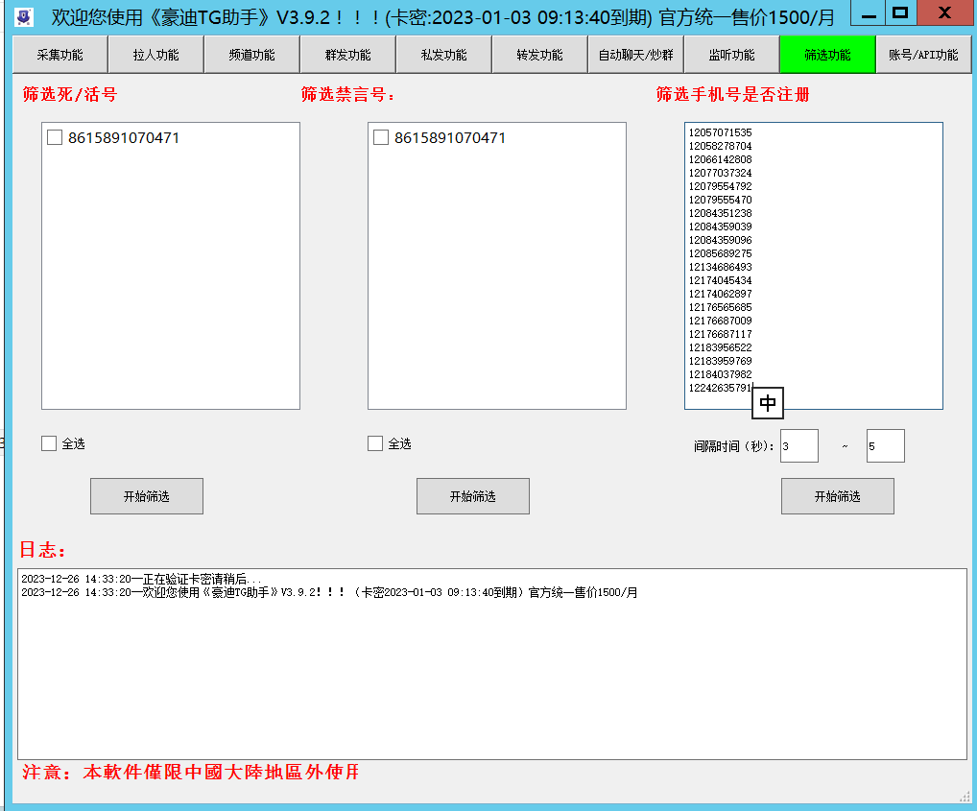The image size is (977, 811).
Task: Open the 频道功能 tab
Action: (x=251, y=55)
